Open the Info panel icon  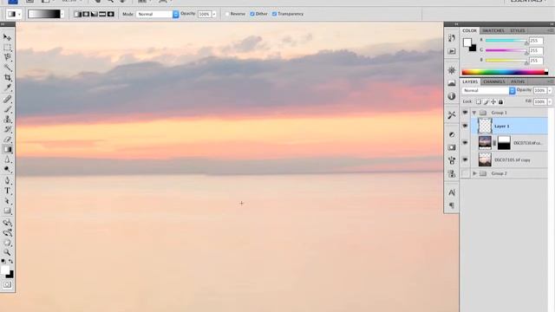452,96
